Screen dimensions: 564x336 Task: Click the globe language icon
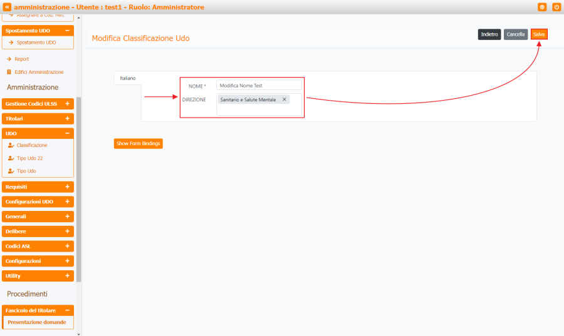pos(542,7)
